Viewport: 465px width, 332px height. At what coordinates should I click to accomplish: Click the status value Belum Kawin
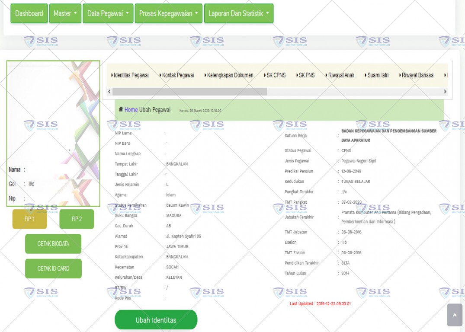pos(177,205)
